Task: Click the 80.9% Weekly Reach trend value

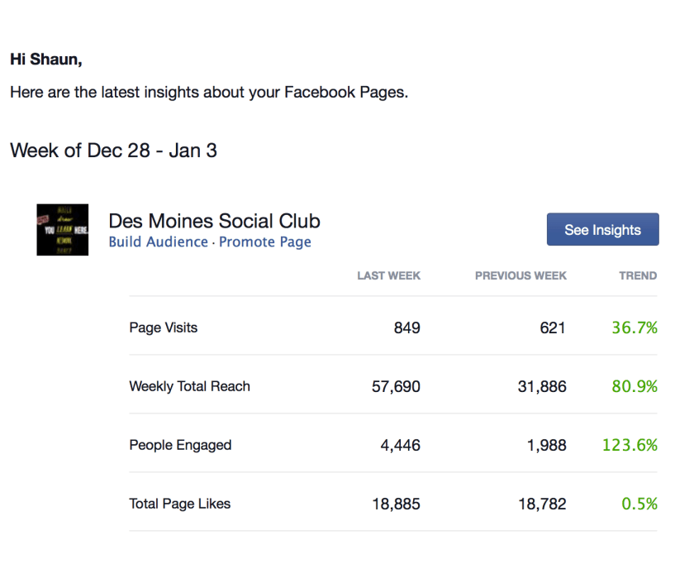Action: [x=635, y=386]
